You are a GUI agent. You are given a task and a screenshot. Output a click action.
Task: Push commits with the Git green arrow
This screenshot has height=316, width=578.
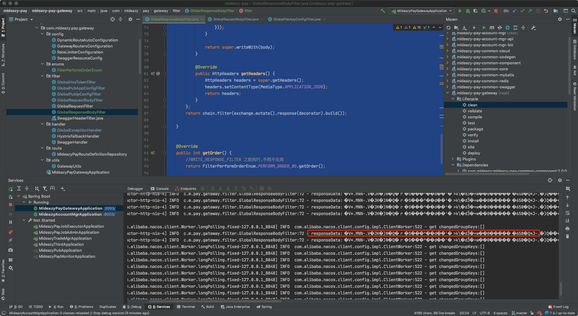pos(530,11)
